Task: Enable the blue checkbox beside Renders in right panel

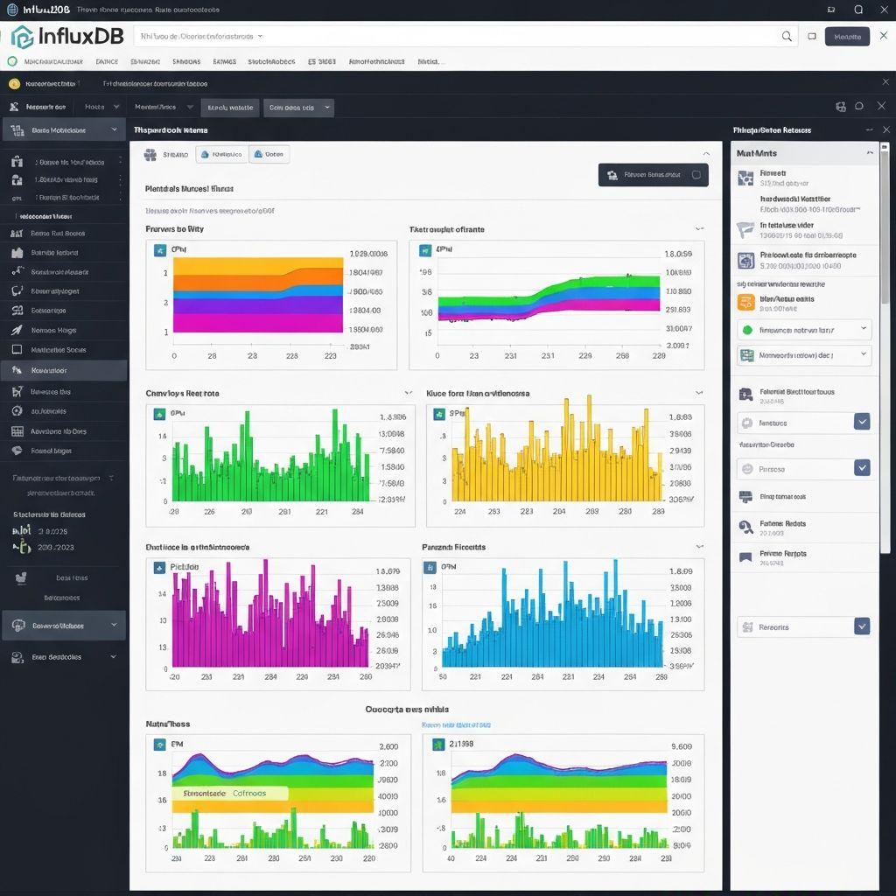Action: (863, 626)
